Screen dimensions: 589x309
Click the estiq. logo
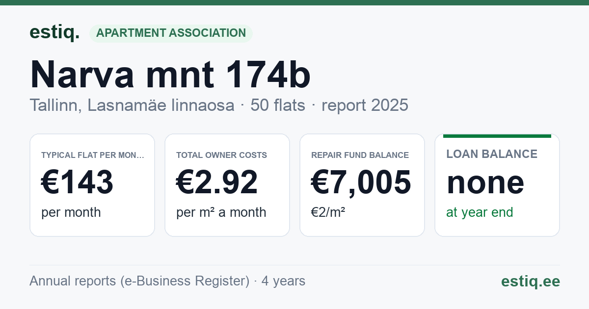(x=54, y=32)
